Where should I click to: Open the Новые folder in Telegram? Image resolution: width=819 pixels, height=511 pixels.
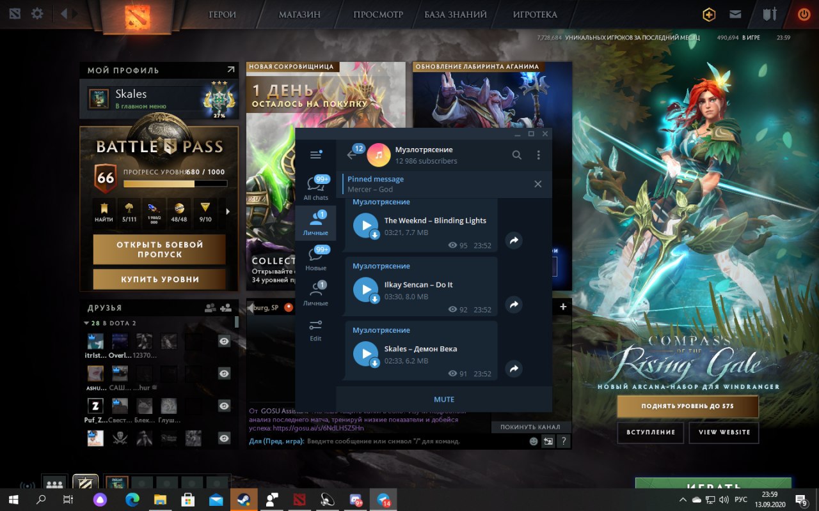click(x=316, y=258)
